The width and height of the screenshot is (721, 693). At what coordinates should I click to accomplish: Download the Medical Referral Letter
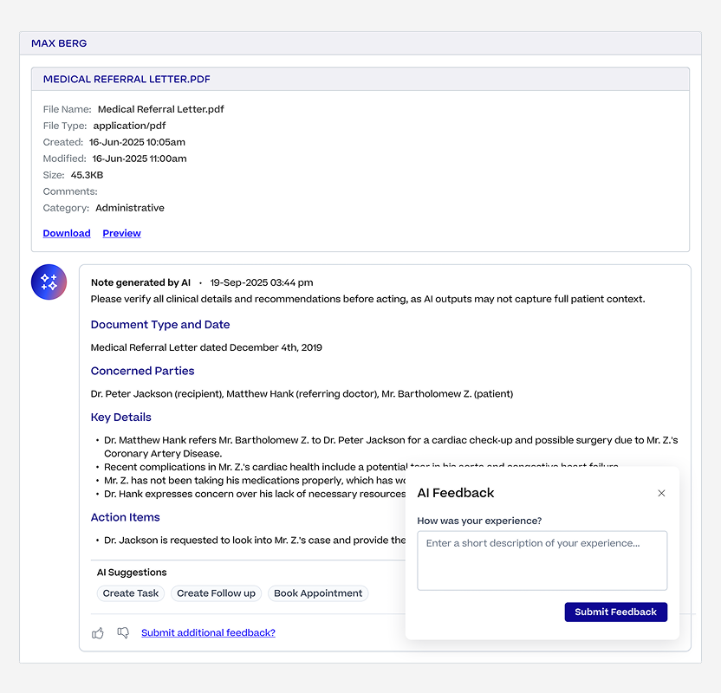point(67,233)
